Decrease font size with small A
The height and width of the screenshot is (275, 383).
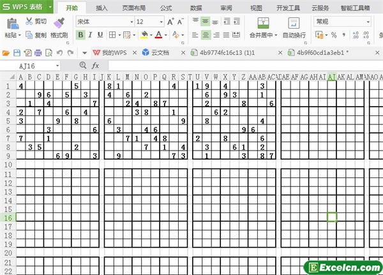(180, 22)
